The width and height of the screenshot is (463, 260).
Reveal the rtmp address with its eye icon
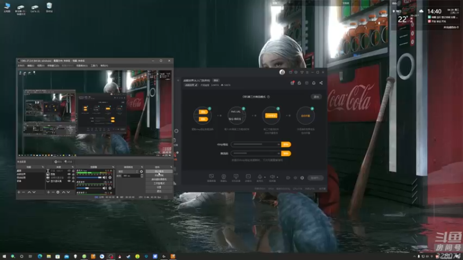[x=278, y=144]
